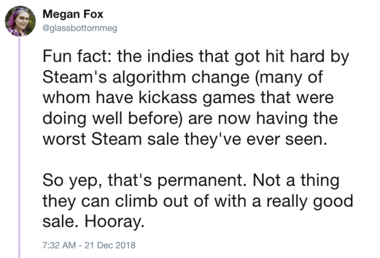Open the 7:32 AM tweet timestamp
The height and width of the screenshot is (258, 380).
[x=58, y=243]
